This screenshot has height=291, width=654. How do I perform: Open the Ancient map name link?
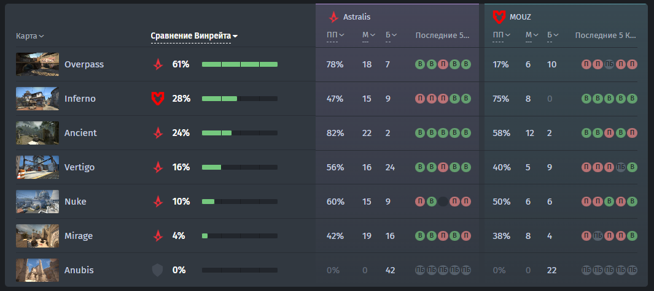click(80, 133)
